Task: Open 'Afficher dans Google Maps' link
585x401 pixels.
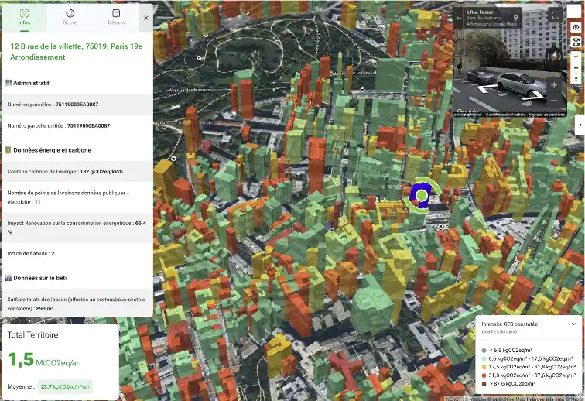Action: click(x=492, y=24)
